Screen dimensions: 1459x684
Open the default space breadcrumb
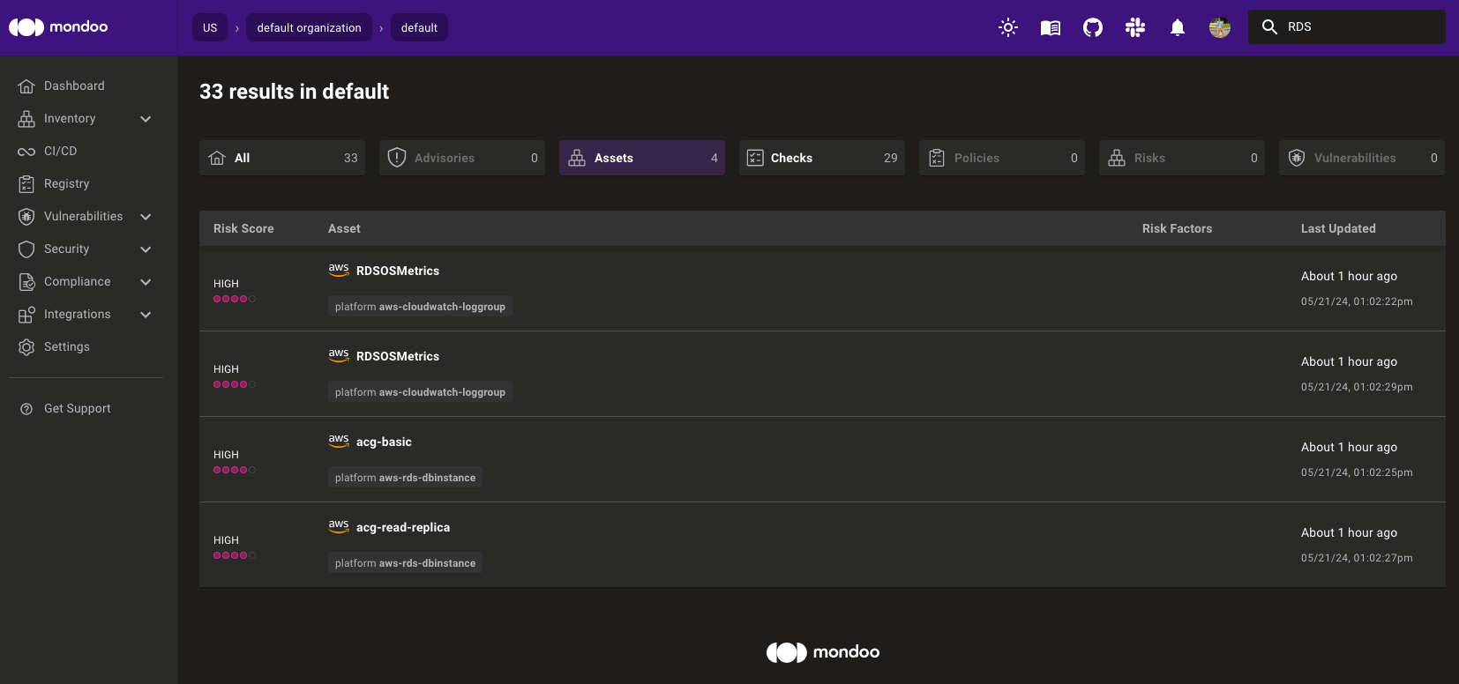pos(419,27)
